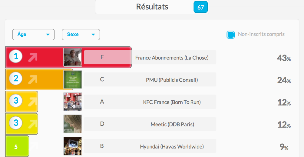Click the trend arrow on the red bar
Viewport: 304px width, 157px height.
[x=33, y=57]
